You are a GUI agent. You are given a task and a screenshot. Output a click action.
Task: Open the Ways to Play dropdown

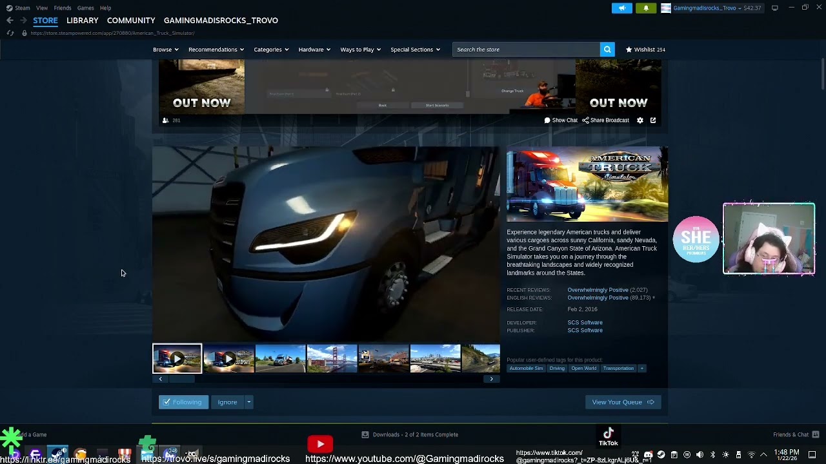click(x=361, y=50)
